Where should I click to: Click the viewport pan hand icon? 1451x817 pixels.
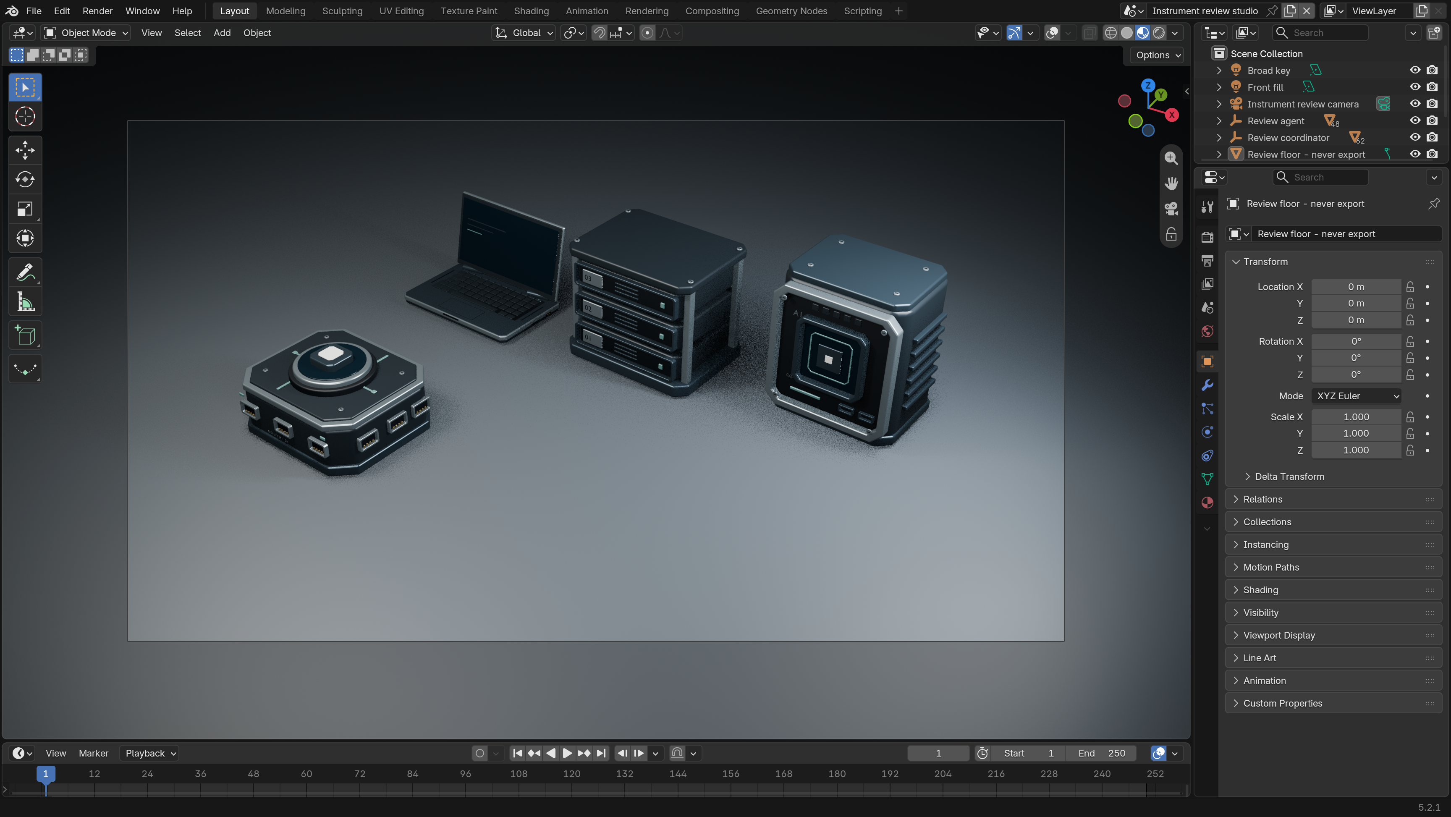click(1171, 184)
